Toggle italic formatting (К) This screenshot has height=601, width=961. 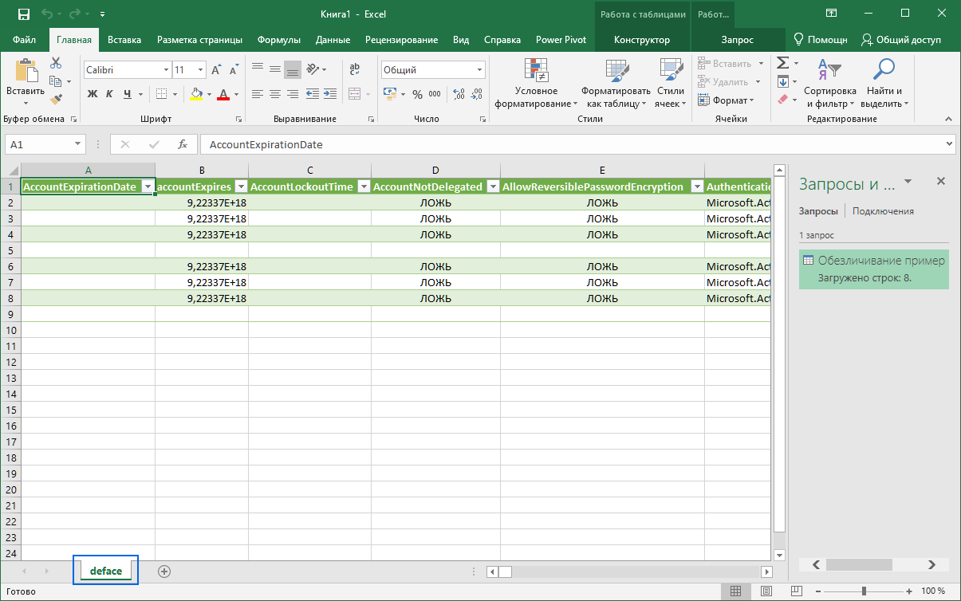coord(110,94)
